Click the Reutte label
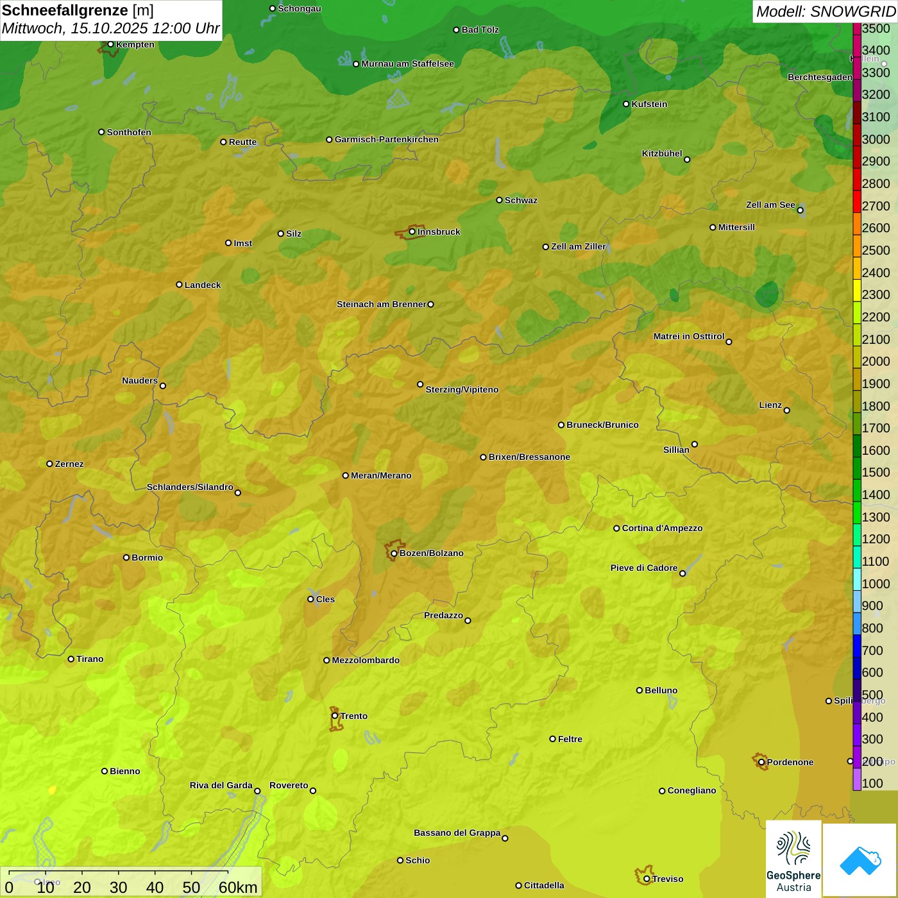Image resolution: width=898 pixels, height=898 pixels. click(x=242, y=142)
